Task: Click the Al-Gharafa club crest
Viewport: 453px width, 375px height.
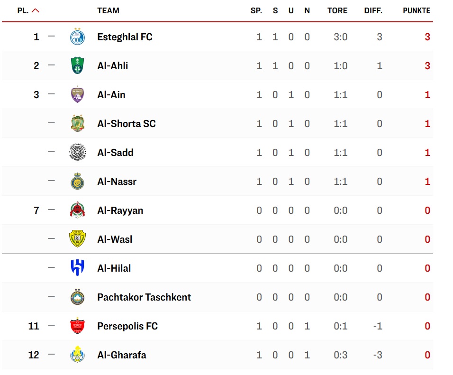Action: point(77,355)
